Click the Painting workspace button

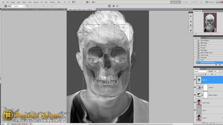point(194,2)
